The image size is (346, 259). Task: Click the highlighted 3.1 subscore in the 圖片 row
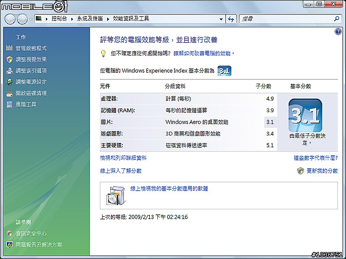(270, 122)
